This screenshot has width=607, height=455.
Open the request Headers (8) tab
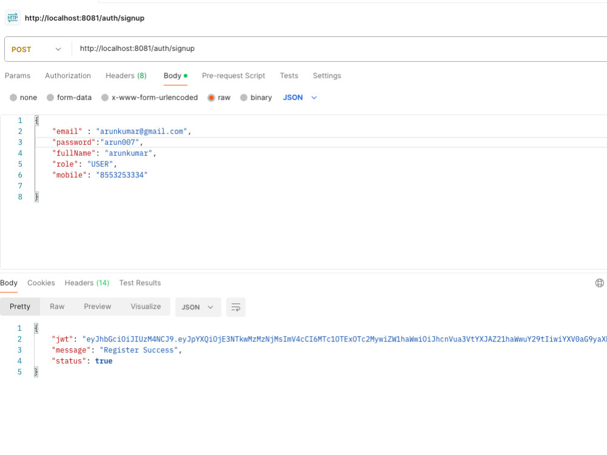pyautogui.click(x=126, y=76)
